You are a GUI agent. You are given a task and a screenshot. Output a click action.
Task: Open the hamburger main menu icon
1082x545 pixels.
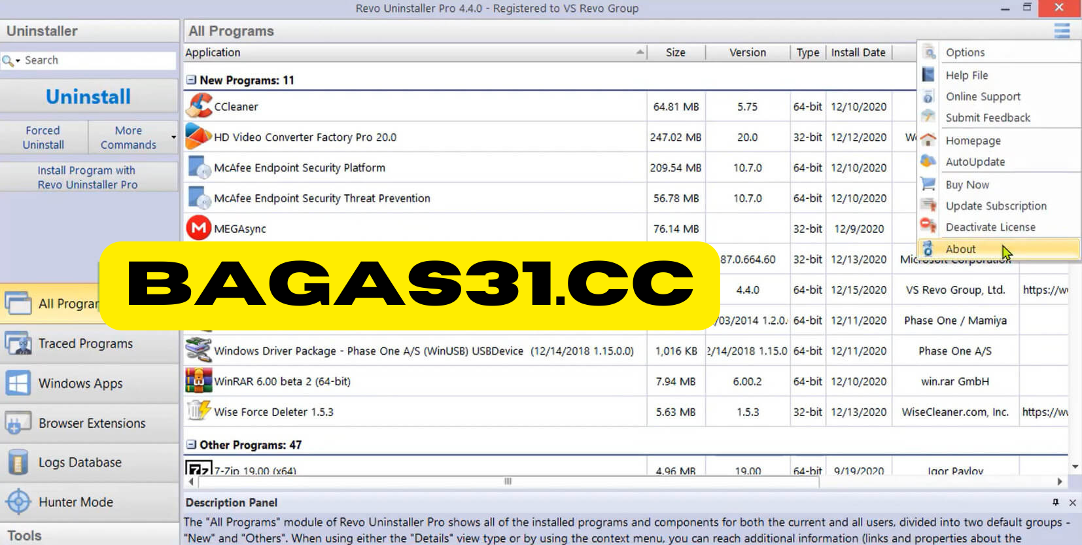click(x=1062, y=31)
